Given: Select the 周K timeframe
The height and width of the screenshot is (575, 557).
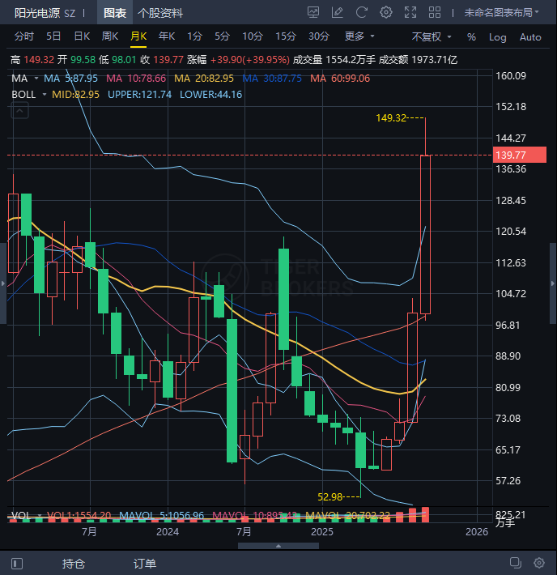Looking at the screenshot, I should point(109,36).
